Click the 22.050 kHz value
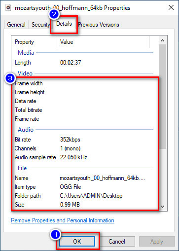The image size is (179, 251). (73, 157)
